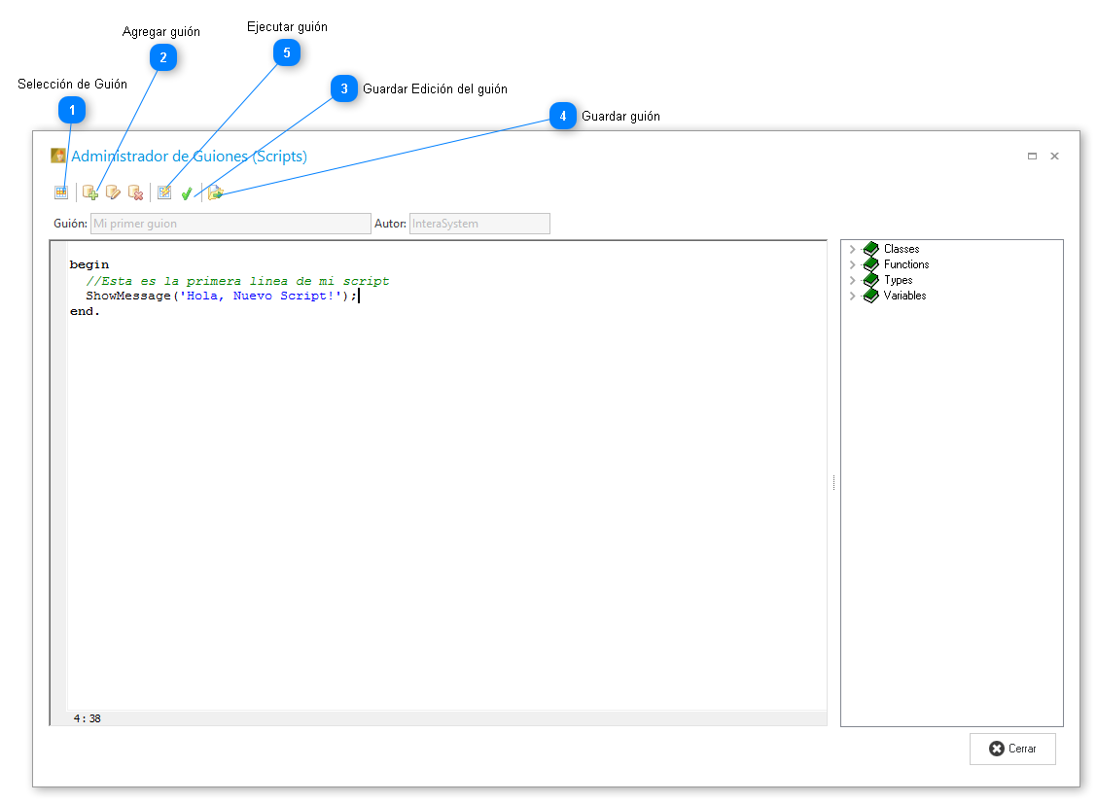Expand the Types tree node
The width and height of the screenshot is (1097, 803).
[x=853, y=280]
